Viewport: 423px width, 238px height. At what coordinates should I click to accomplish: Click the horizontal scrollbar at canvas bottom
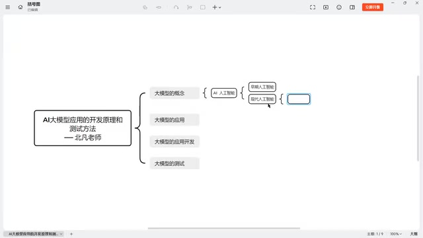point(224,228)
